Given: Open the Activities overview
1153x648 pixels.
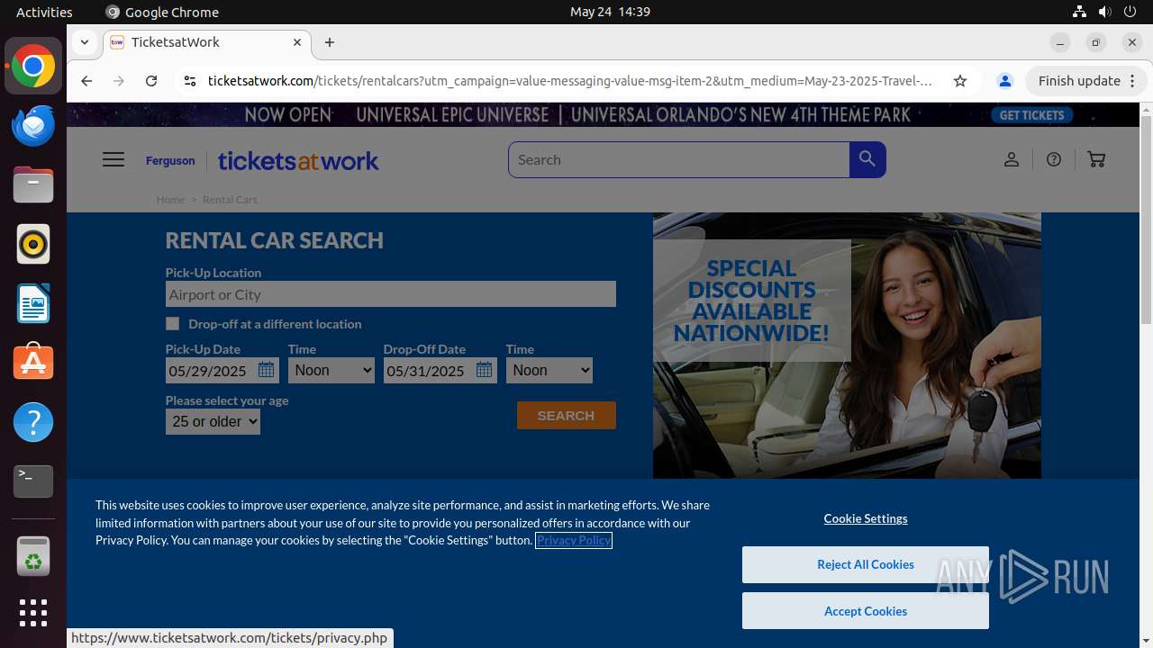Looking at the screenshot, I should coord(44,12).
